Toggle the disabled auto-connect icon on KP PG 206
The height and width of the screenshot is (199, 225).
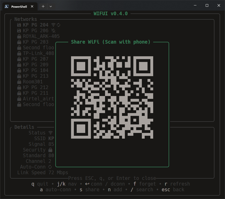click(x=53, y=31)
